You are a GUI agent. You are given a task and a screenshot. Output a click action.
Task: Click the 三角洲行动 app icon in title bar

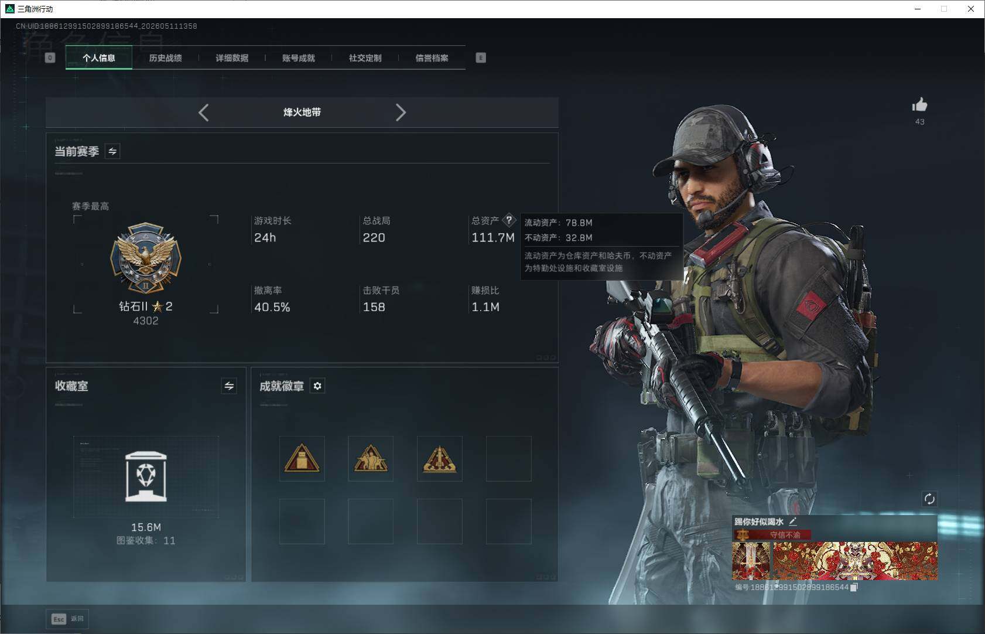coord(9,9)
